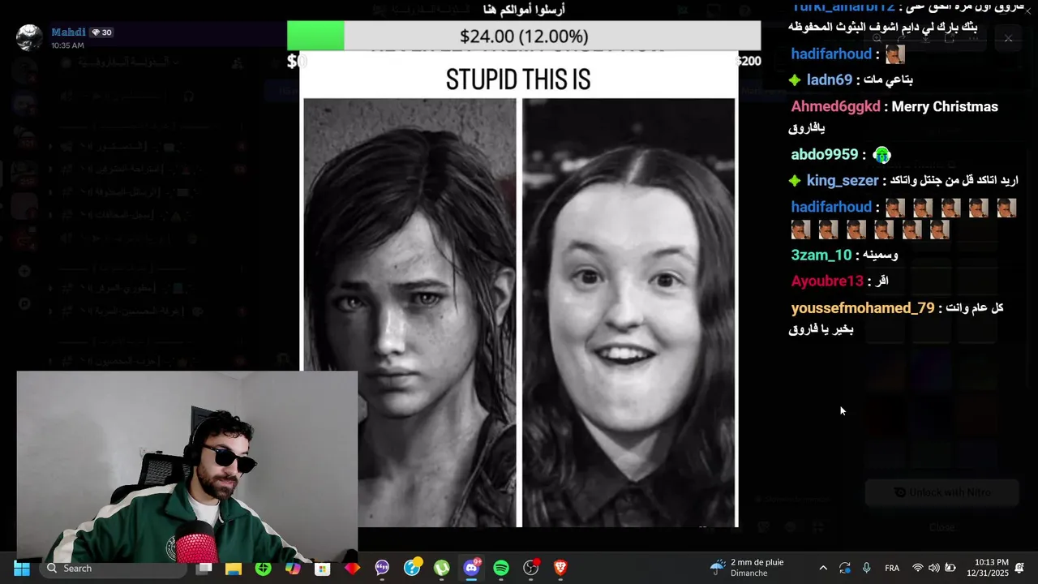Screen dimensions: 1038x584
Task: Open the rain weather widget
Action: [x=748, y=568]
